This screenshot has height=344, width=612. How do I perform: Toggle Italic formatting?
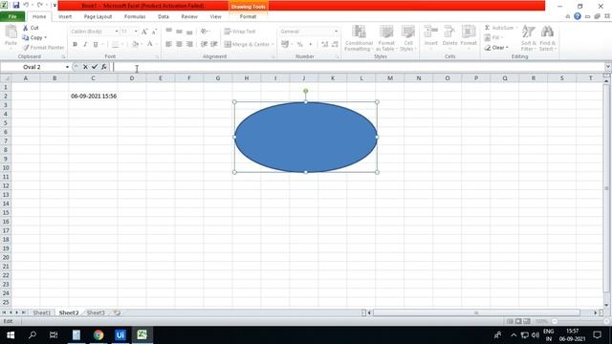coord(85,44)
